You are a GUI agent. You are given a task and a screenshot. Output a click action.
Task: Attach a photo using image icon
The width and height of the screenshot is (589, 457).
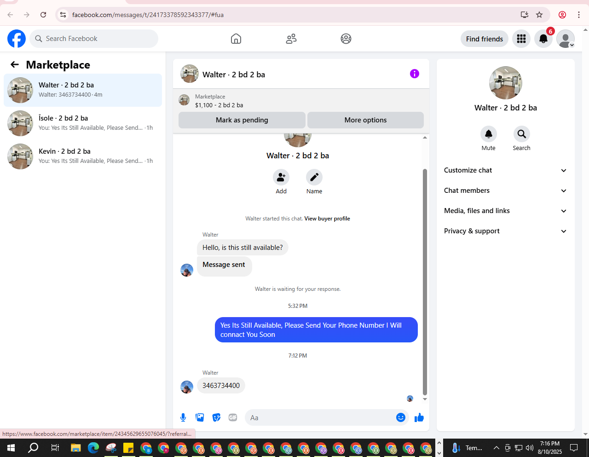200,417
